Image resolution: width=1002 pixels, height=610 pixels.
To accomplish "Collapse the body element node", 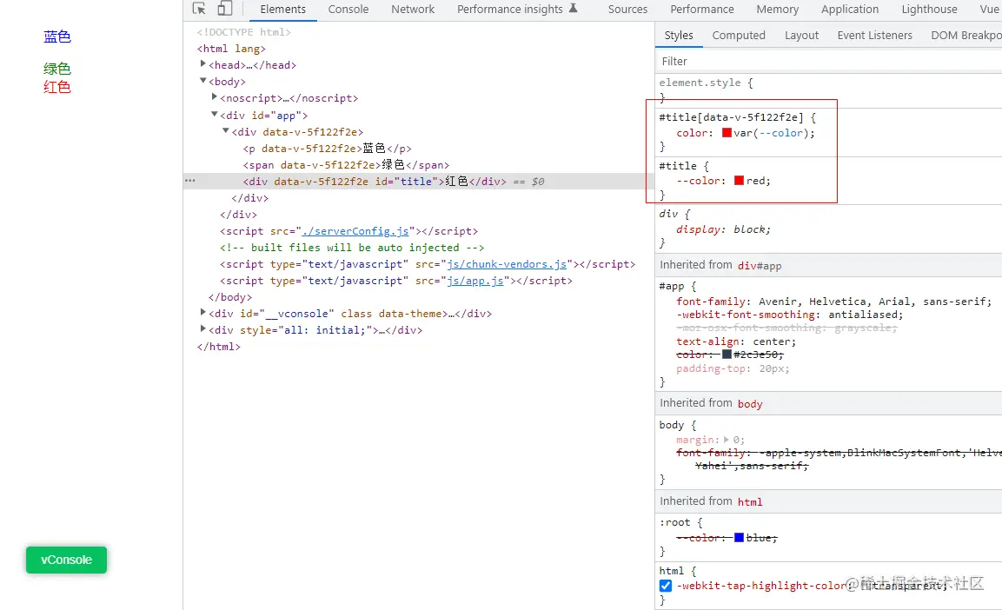I will click(203, 81).
